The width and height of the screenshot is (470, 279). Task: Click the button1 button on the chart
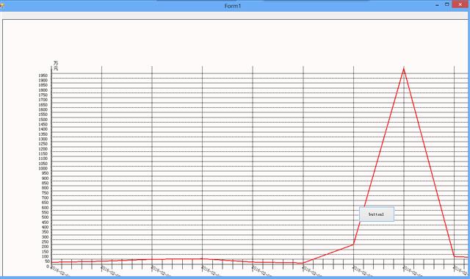pyautogui.click(x=377, y=214)
